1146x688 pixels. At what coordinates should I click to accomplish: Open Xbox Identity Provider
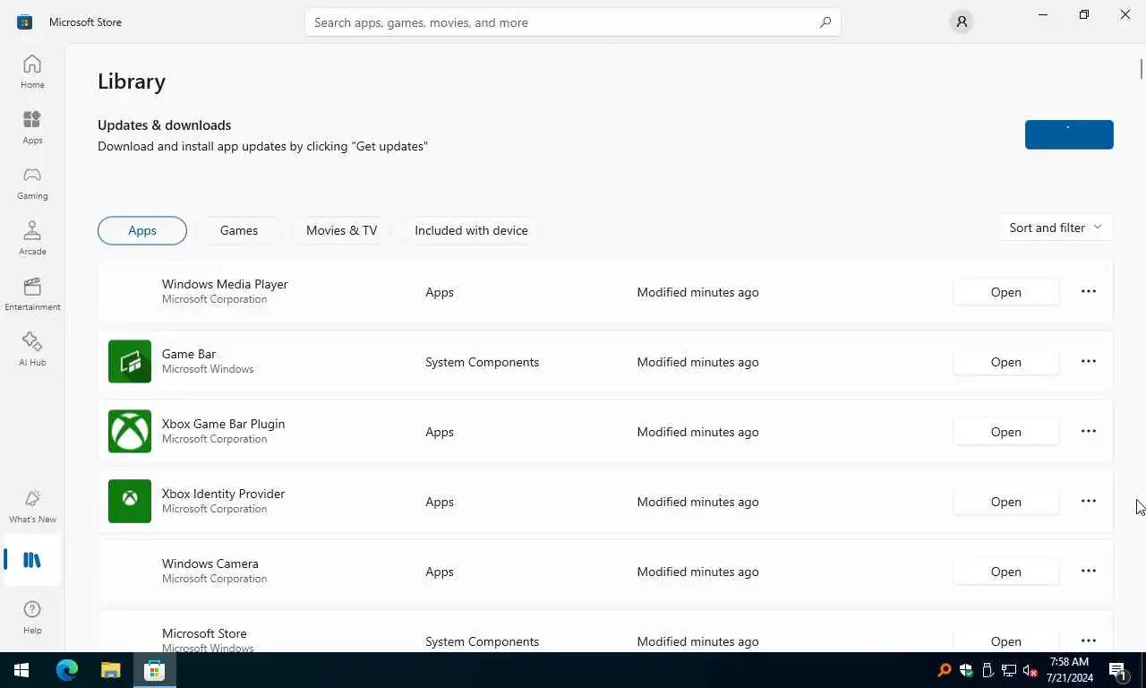pos(1005,502)
